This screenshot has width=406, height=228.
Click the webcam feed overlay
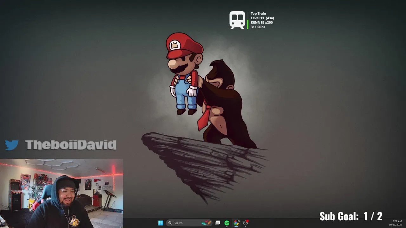coord(62,193)
